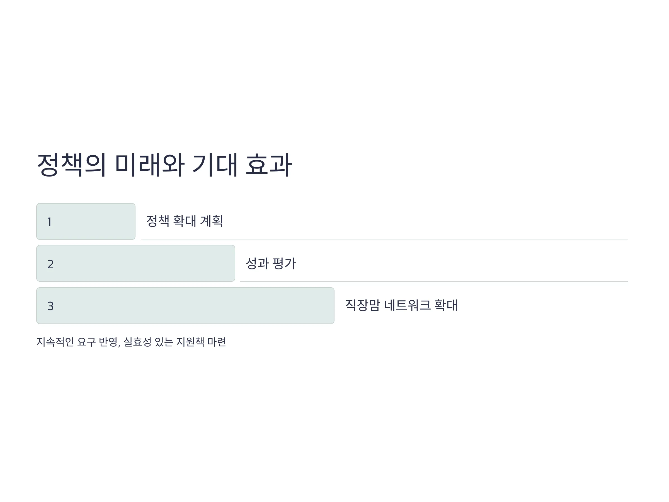Click the number 3 in the third bar
Image resolution: width=669 pixels, height=502 pixels.
(50, 306)
